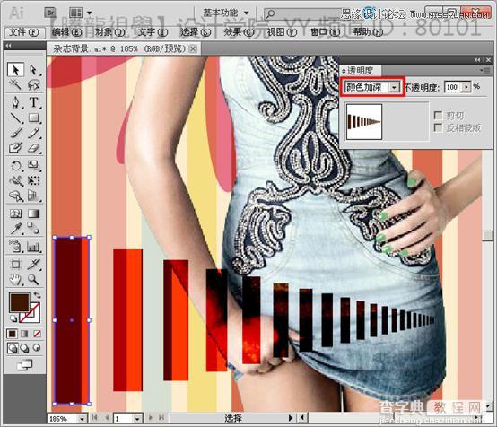Tick the 剪切 (Clip) checkbox
The height and width of the screenshot is (427, 497).
pyautogui.click(x=438, y=116)
